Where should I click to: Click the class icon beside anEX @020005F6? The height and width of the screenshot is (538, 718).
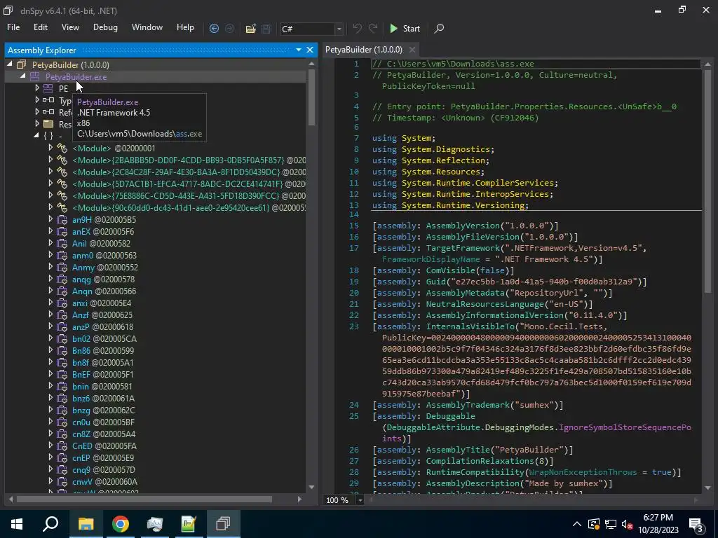(62, 231)
